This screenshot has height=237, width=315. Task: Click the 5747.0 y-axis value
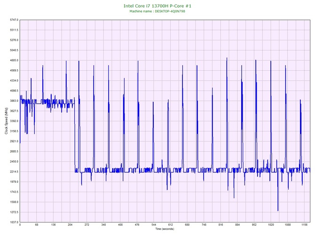click(x=14, y=20)
